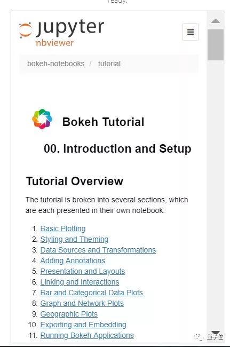
Task: Open bokeh-notebooks breadcrumb link
Action: click(x=55, y=64)
